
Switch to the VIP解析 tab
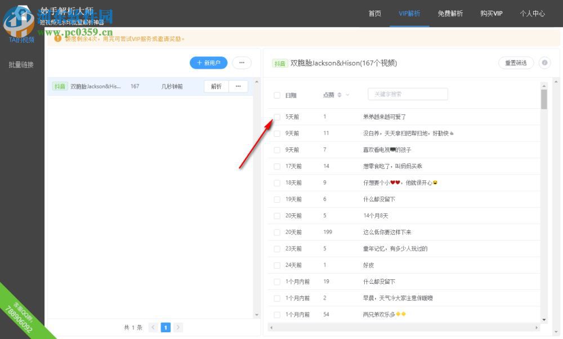click(x=409, y=14)
